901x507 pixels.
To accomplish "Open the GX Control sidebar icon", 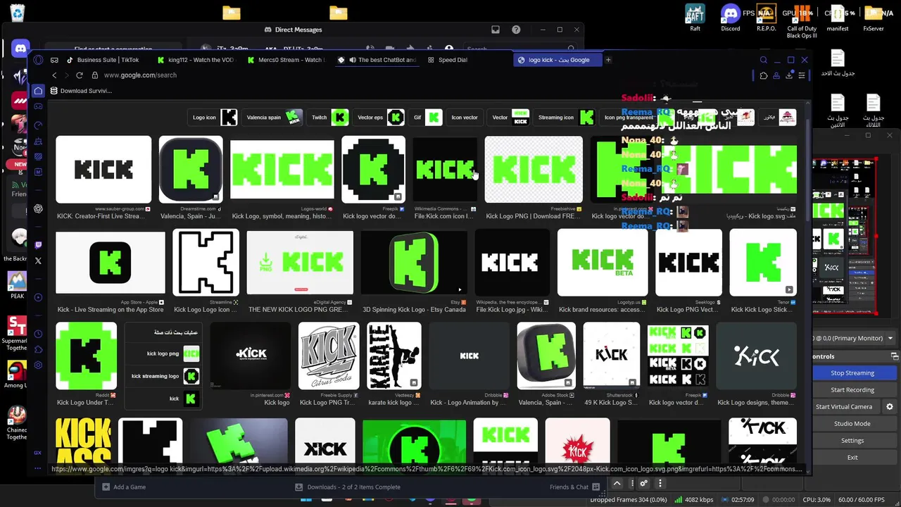I will point(38,453).
